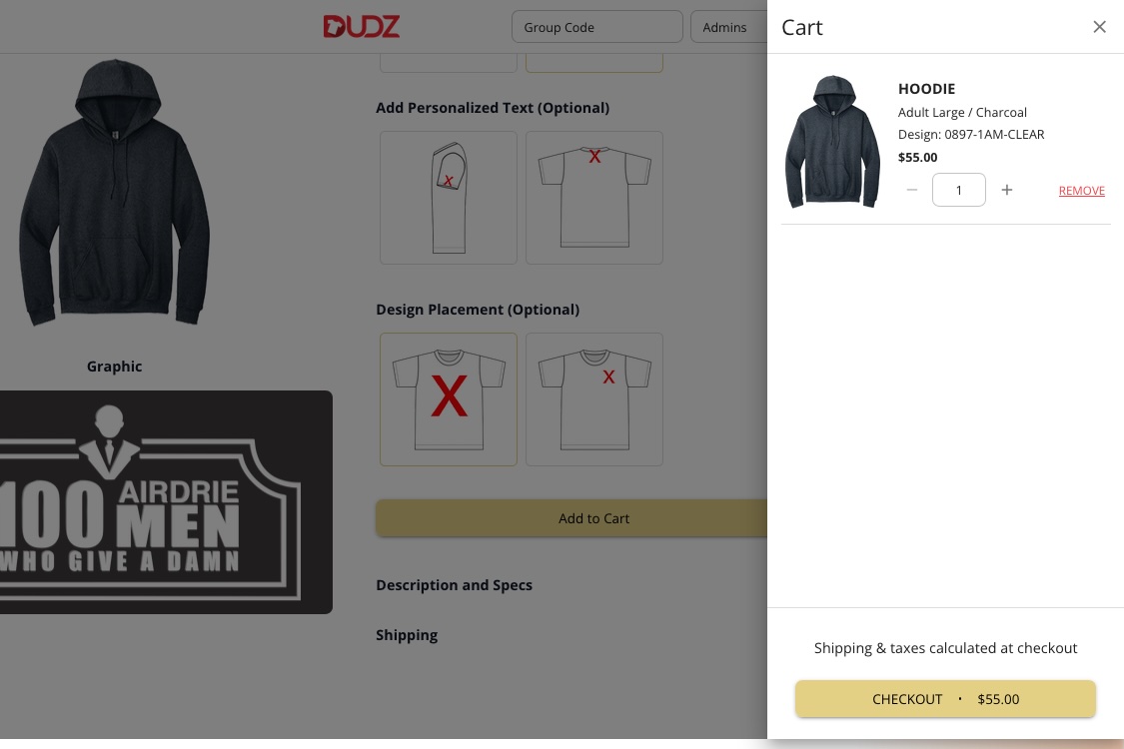Open the Admins dropdown

(x=727, y=27)
